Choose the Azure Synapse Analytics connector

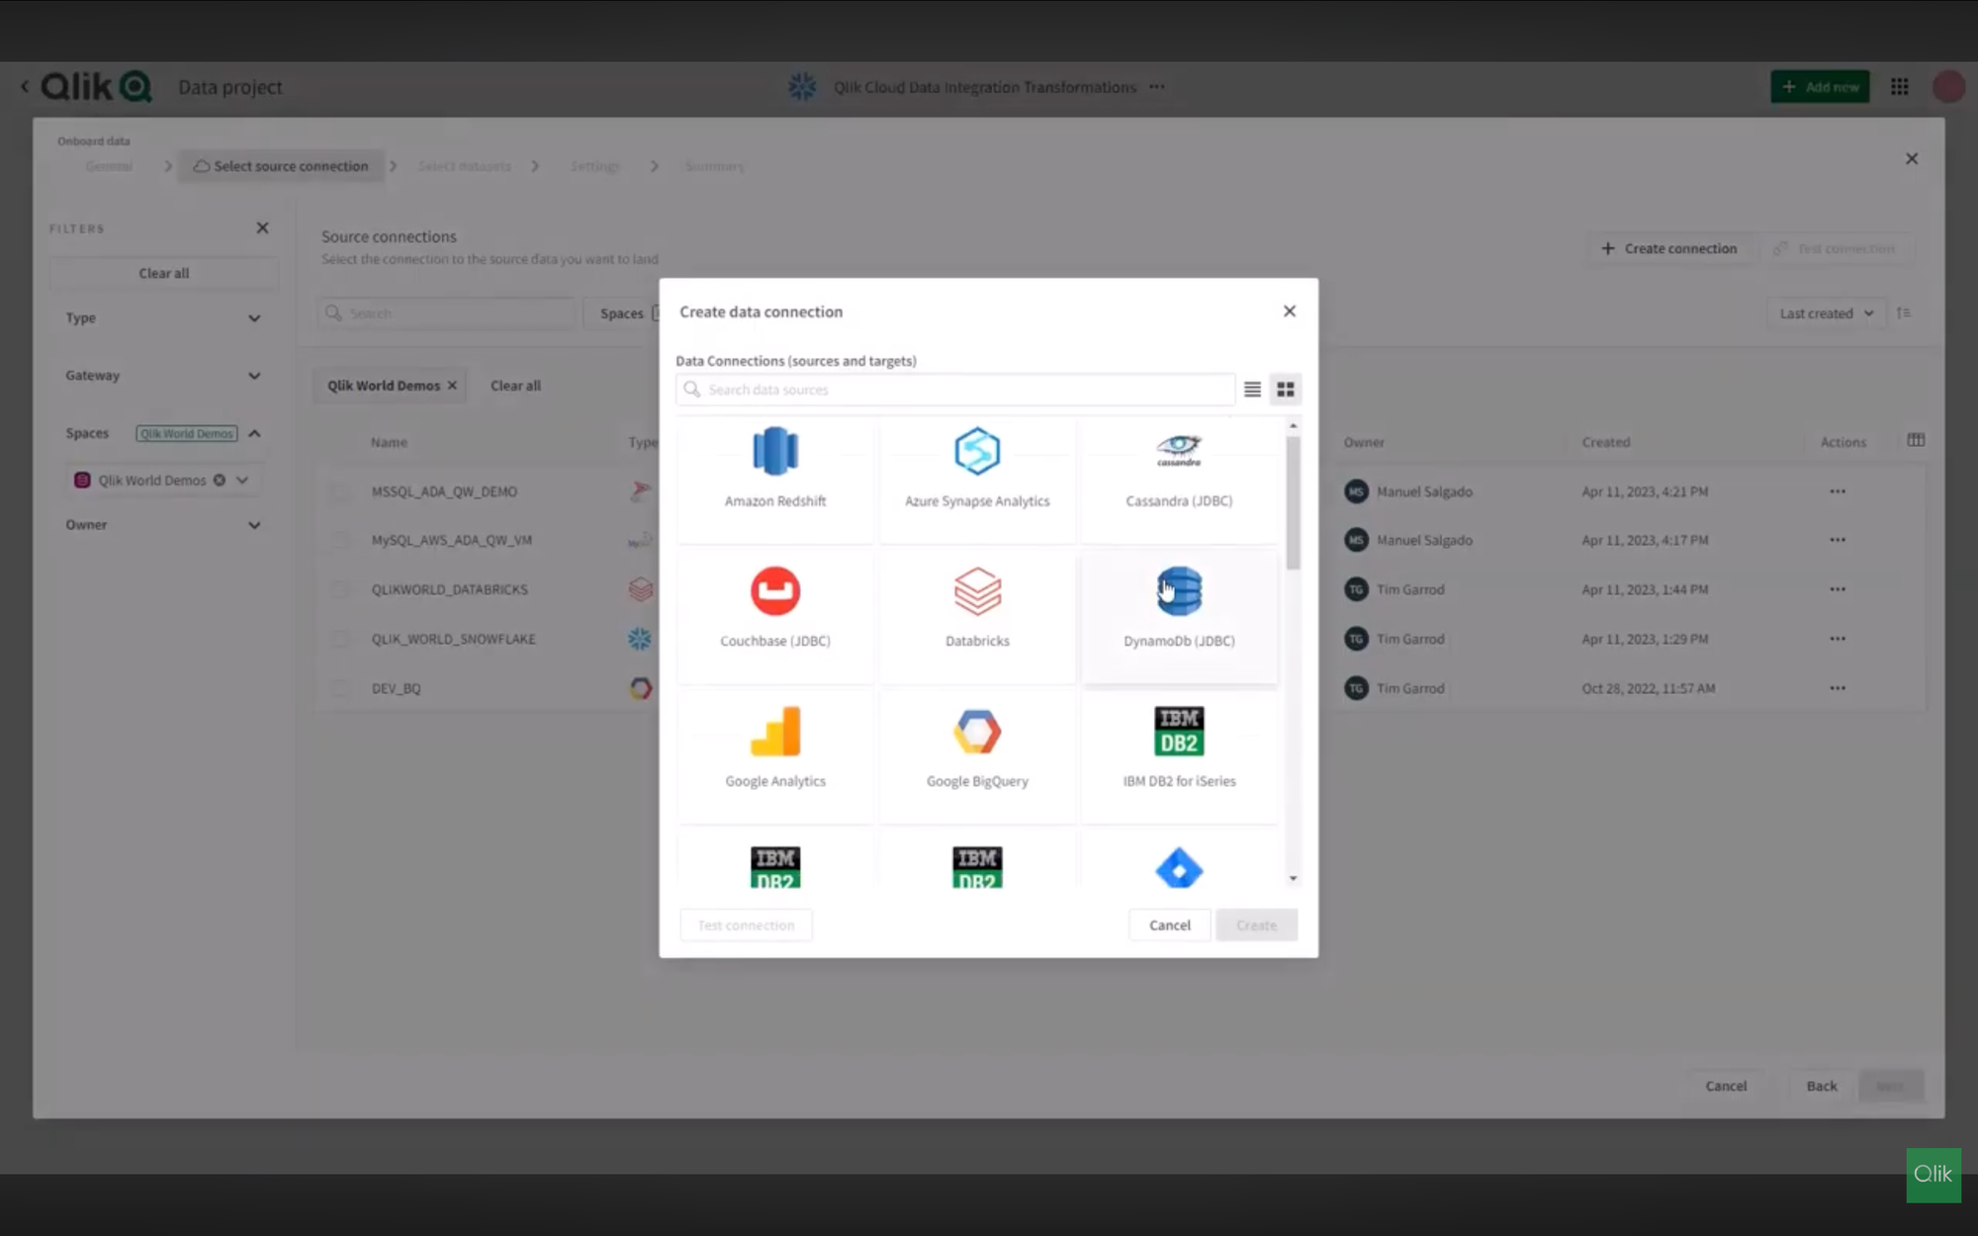(976, 452)
